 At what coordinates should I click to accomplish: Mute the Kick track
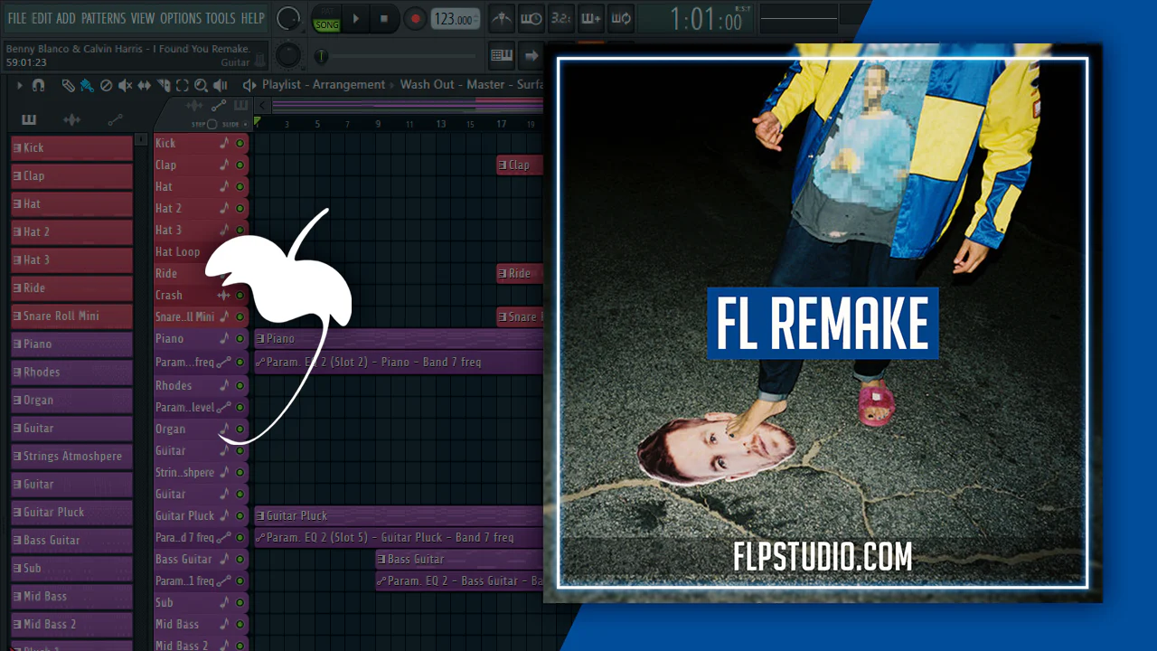point(240,143)
